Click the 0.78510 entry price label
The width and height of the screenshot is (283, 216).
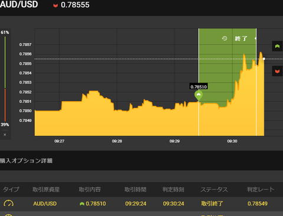click(x=199, y=87)
